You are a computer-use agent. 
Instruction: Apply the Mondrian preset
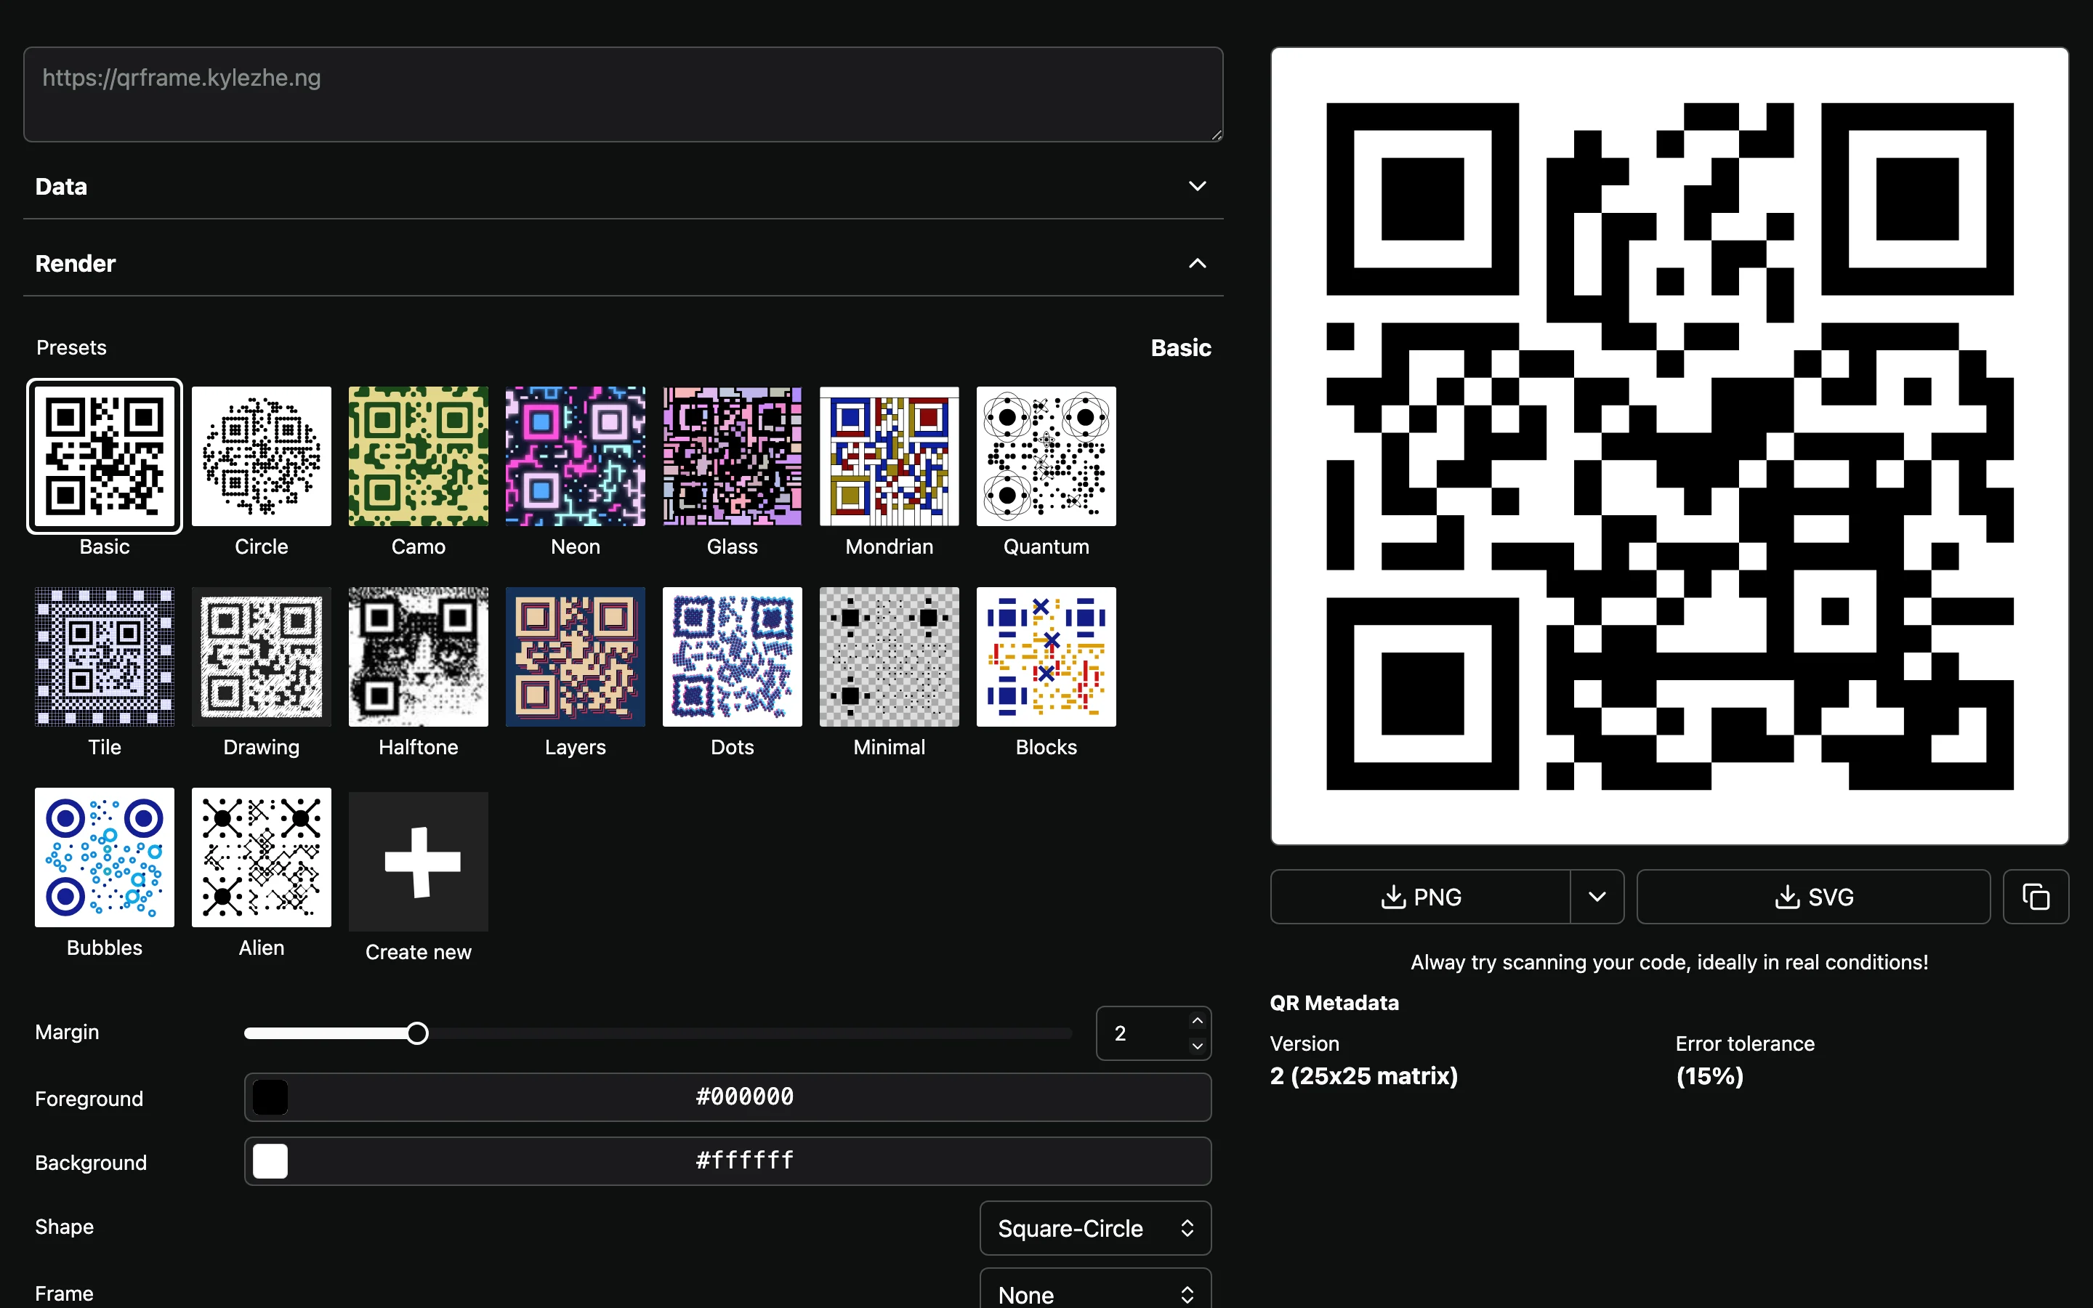[x=889, y=456]
